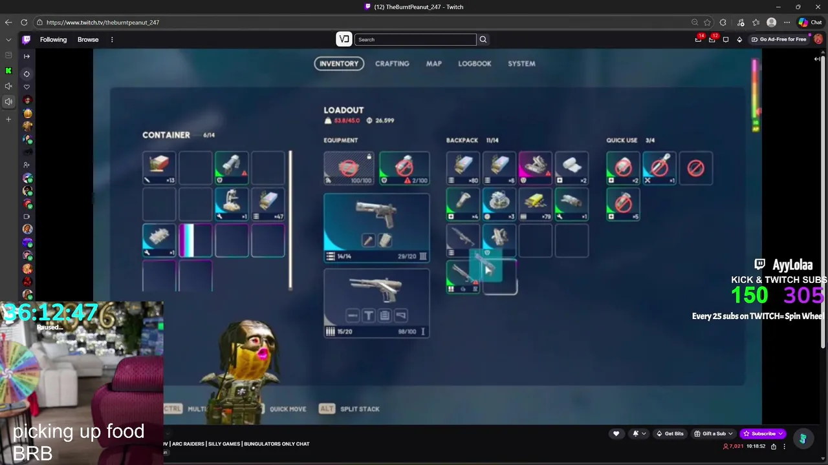This screenshot has height=465, width=828.
Task: Collapse the chat panel arrow
Action: pos(817,59)
